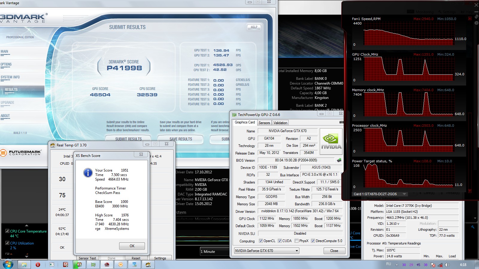The image size is (479, 269).
Task: Click the link chain icon in GPU Tweak
Action: 476,16
